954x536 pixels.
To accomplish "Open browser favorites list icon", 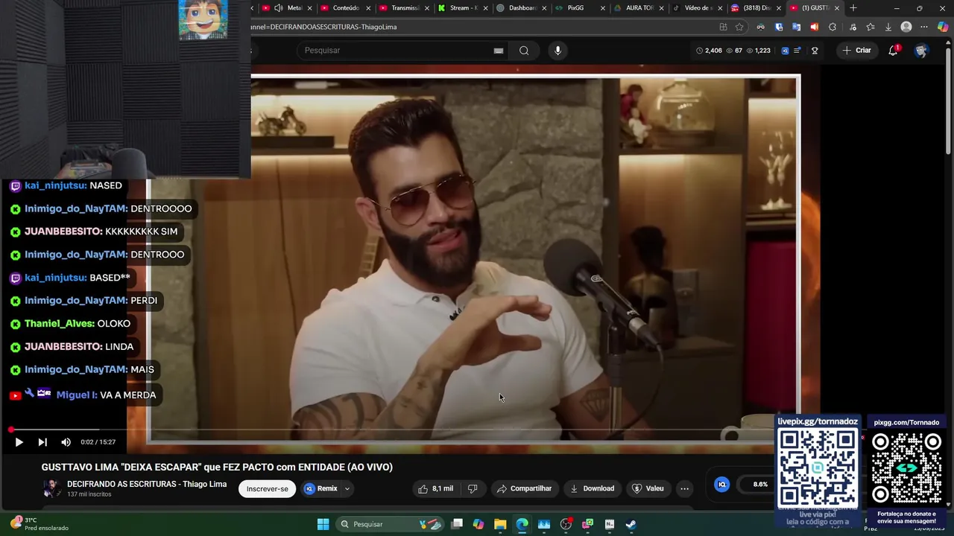I will (870, 27).
